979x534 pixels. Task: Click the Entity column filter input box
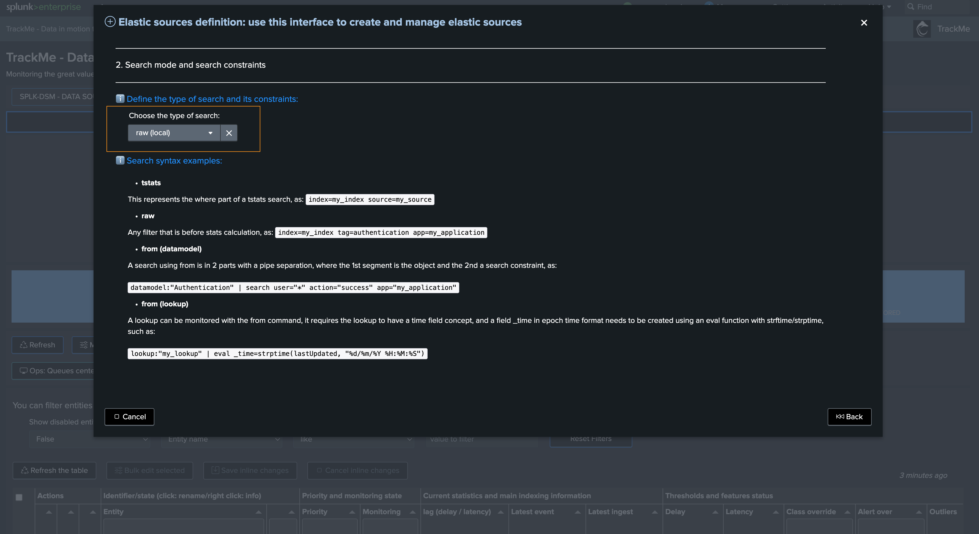[x=184, y=527]
